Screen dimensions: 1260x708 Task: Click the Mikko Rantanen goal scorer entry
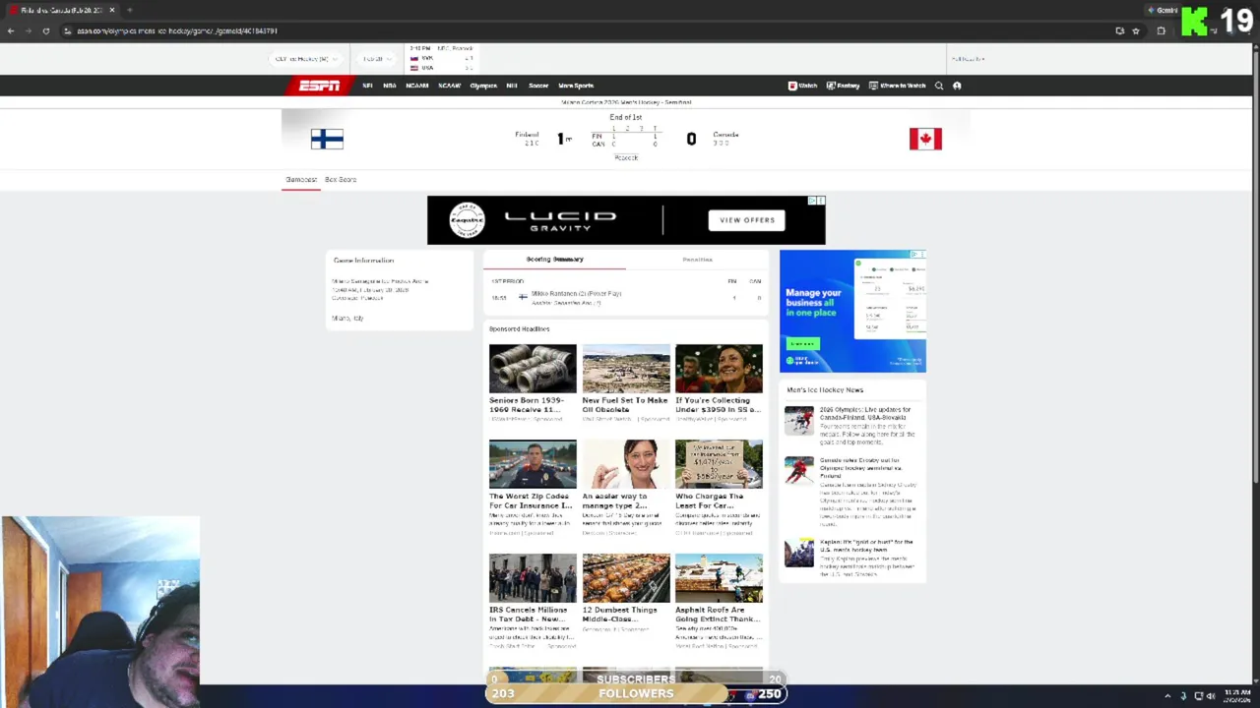click(x=577, y=294)
